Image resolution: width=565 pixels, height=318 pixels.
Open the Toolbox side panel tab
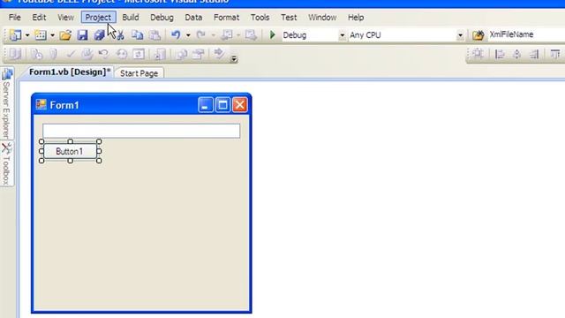[6, 163]
